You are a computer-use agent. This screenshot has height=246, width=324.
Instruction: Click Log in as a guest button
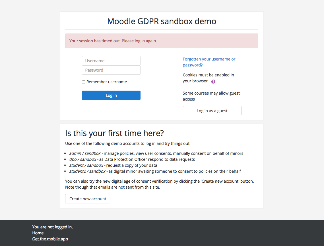pyautogui.click(x=212, y=111)
